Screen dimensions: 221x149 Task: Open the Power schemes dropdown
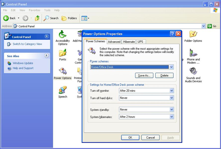click(x=171, y=67)
